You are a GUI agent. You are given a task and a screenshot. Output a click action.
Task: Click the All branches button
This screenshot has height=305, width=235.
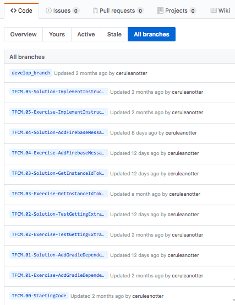pyautogui.click(x=151, y=34)
